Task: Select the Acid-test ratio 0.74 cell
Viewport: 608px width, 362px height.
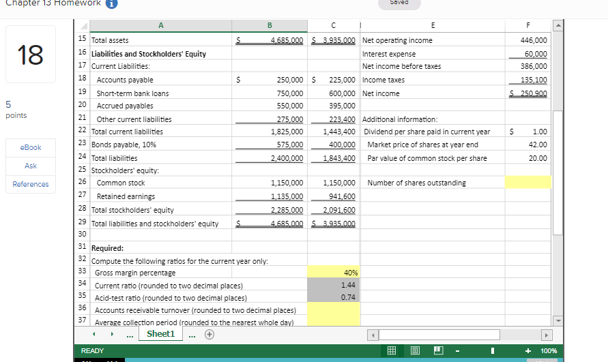Action: tap(334, 297)
